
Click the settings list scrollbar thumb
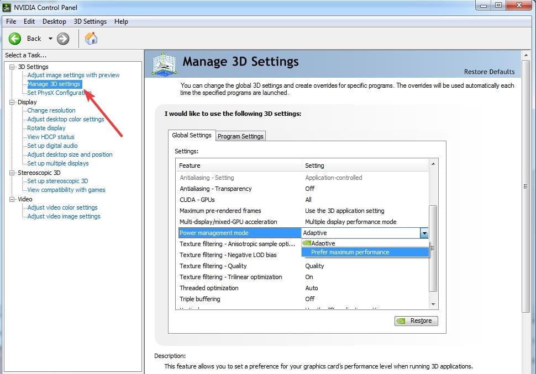433,248
